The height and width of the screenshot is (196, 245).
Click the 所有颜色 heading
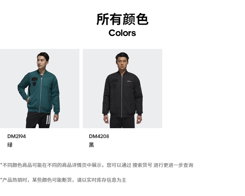122,19
